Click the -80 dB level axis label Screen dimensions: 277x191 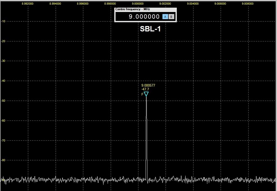click(4, 160)
